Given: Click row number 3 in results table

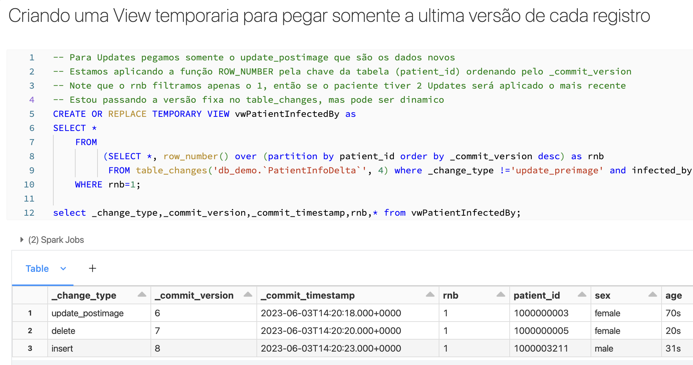Looking at the screenshot, I should click(30, 348).
